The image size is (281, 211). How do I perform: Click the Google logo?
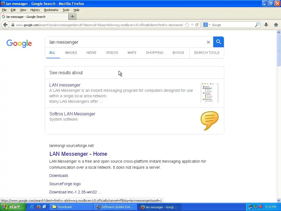19,43
